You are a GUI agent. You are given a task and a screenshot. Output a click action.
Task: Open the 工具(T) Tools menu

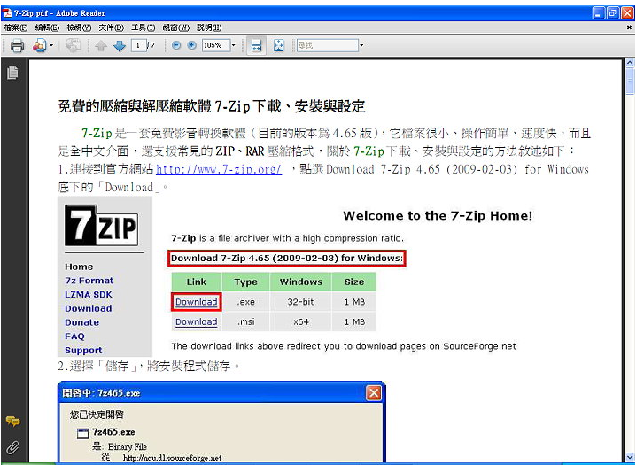coord(143,27)
